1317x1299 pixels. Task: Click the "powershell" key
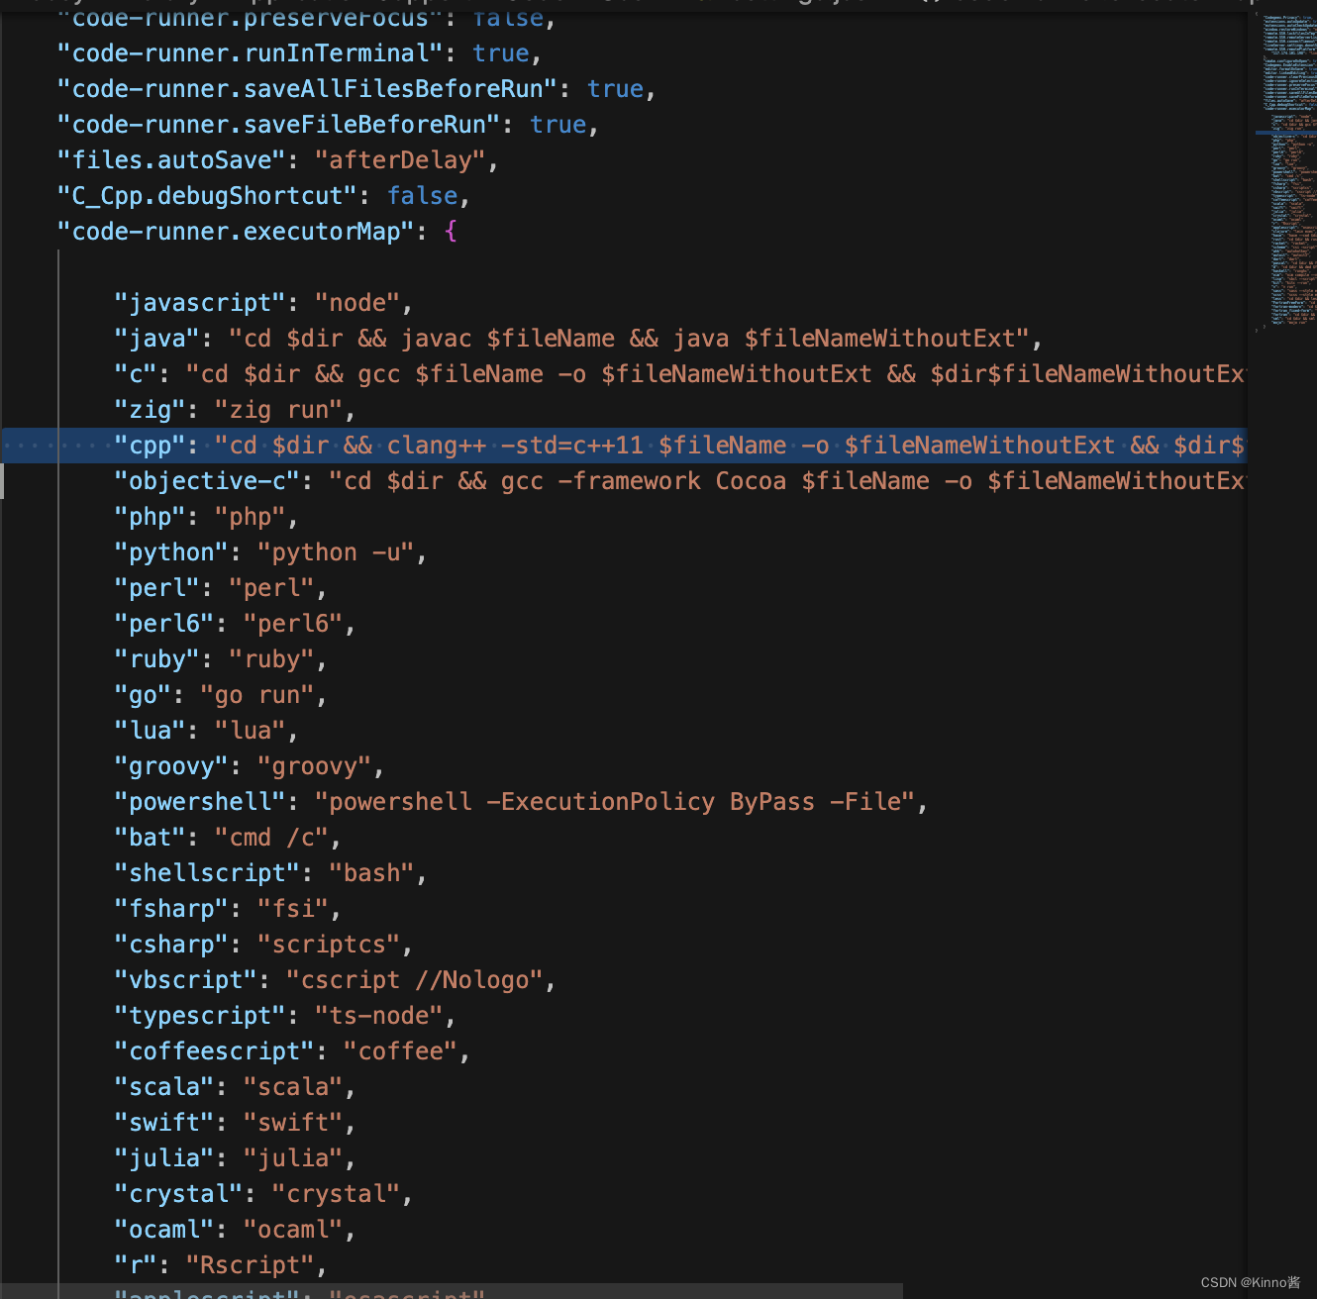pyautogui.click(x=200, y=802)
